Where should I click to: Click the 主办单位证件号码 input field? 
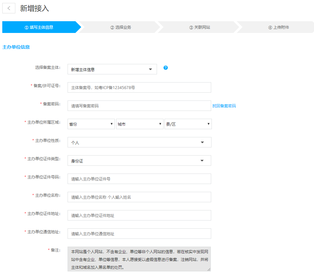tap(139, 179)
